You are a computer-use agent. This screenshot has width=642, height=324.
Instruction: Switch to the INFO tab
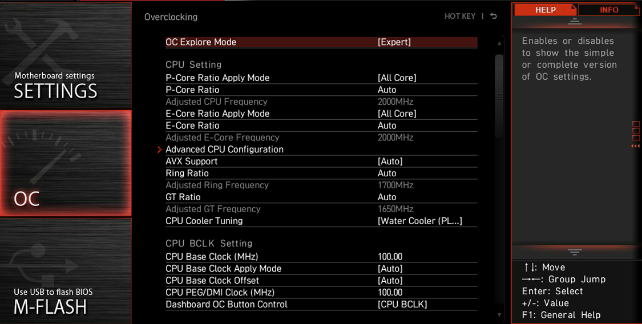click(609, 10)
